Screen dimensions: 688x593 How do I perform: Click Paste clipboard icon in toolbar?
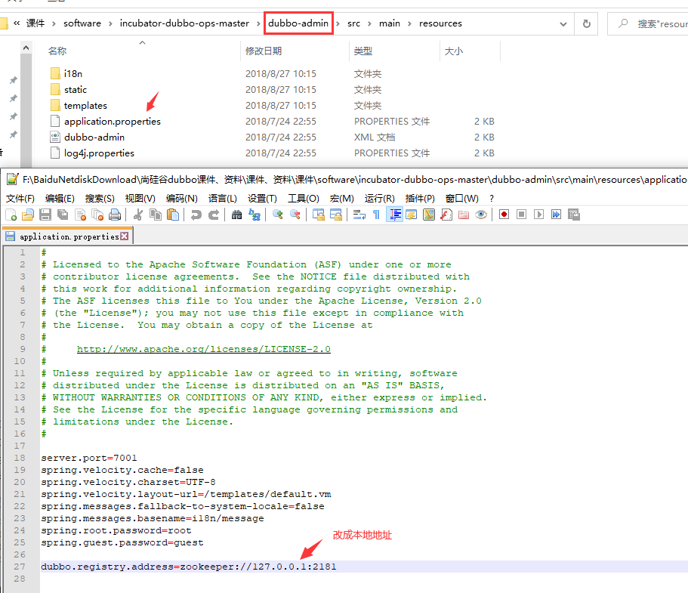coord(173,215)
